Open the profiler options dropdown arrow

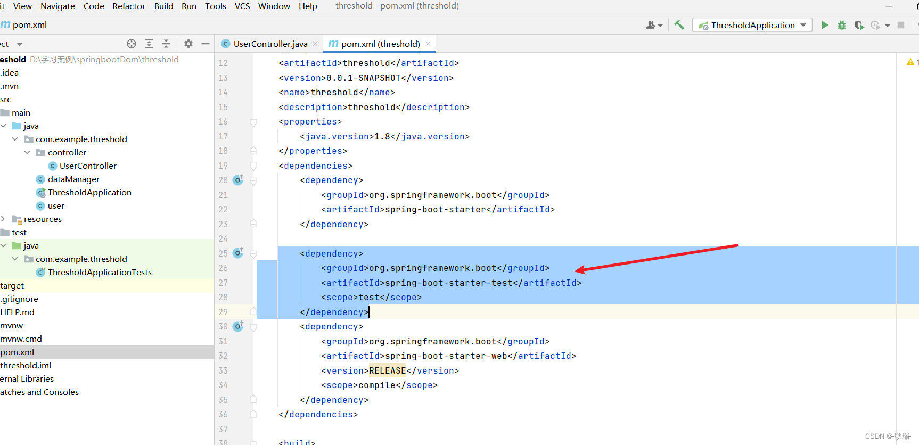pos(888,26)
